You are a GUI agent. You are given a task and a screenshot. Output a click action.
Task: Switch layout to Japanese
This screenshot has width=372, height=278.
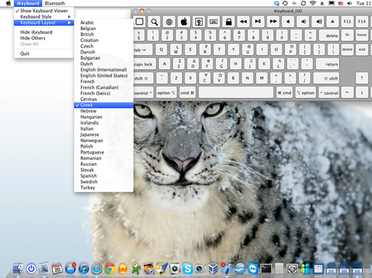click(104, 134)
